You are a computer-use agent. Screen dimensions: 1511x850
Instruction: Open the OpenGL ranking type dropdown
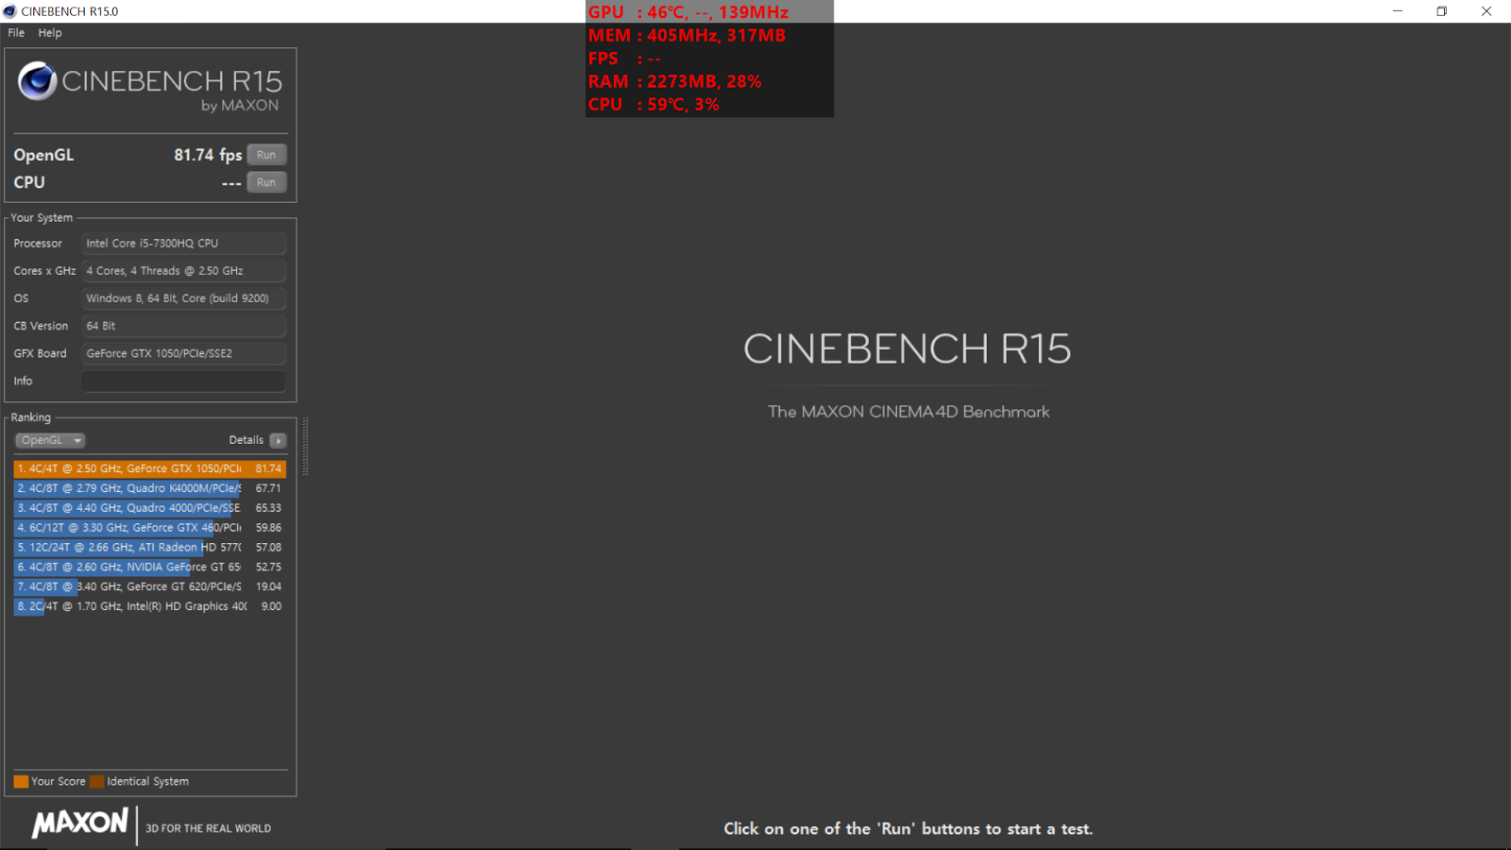(50, 440)
